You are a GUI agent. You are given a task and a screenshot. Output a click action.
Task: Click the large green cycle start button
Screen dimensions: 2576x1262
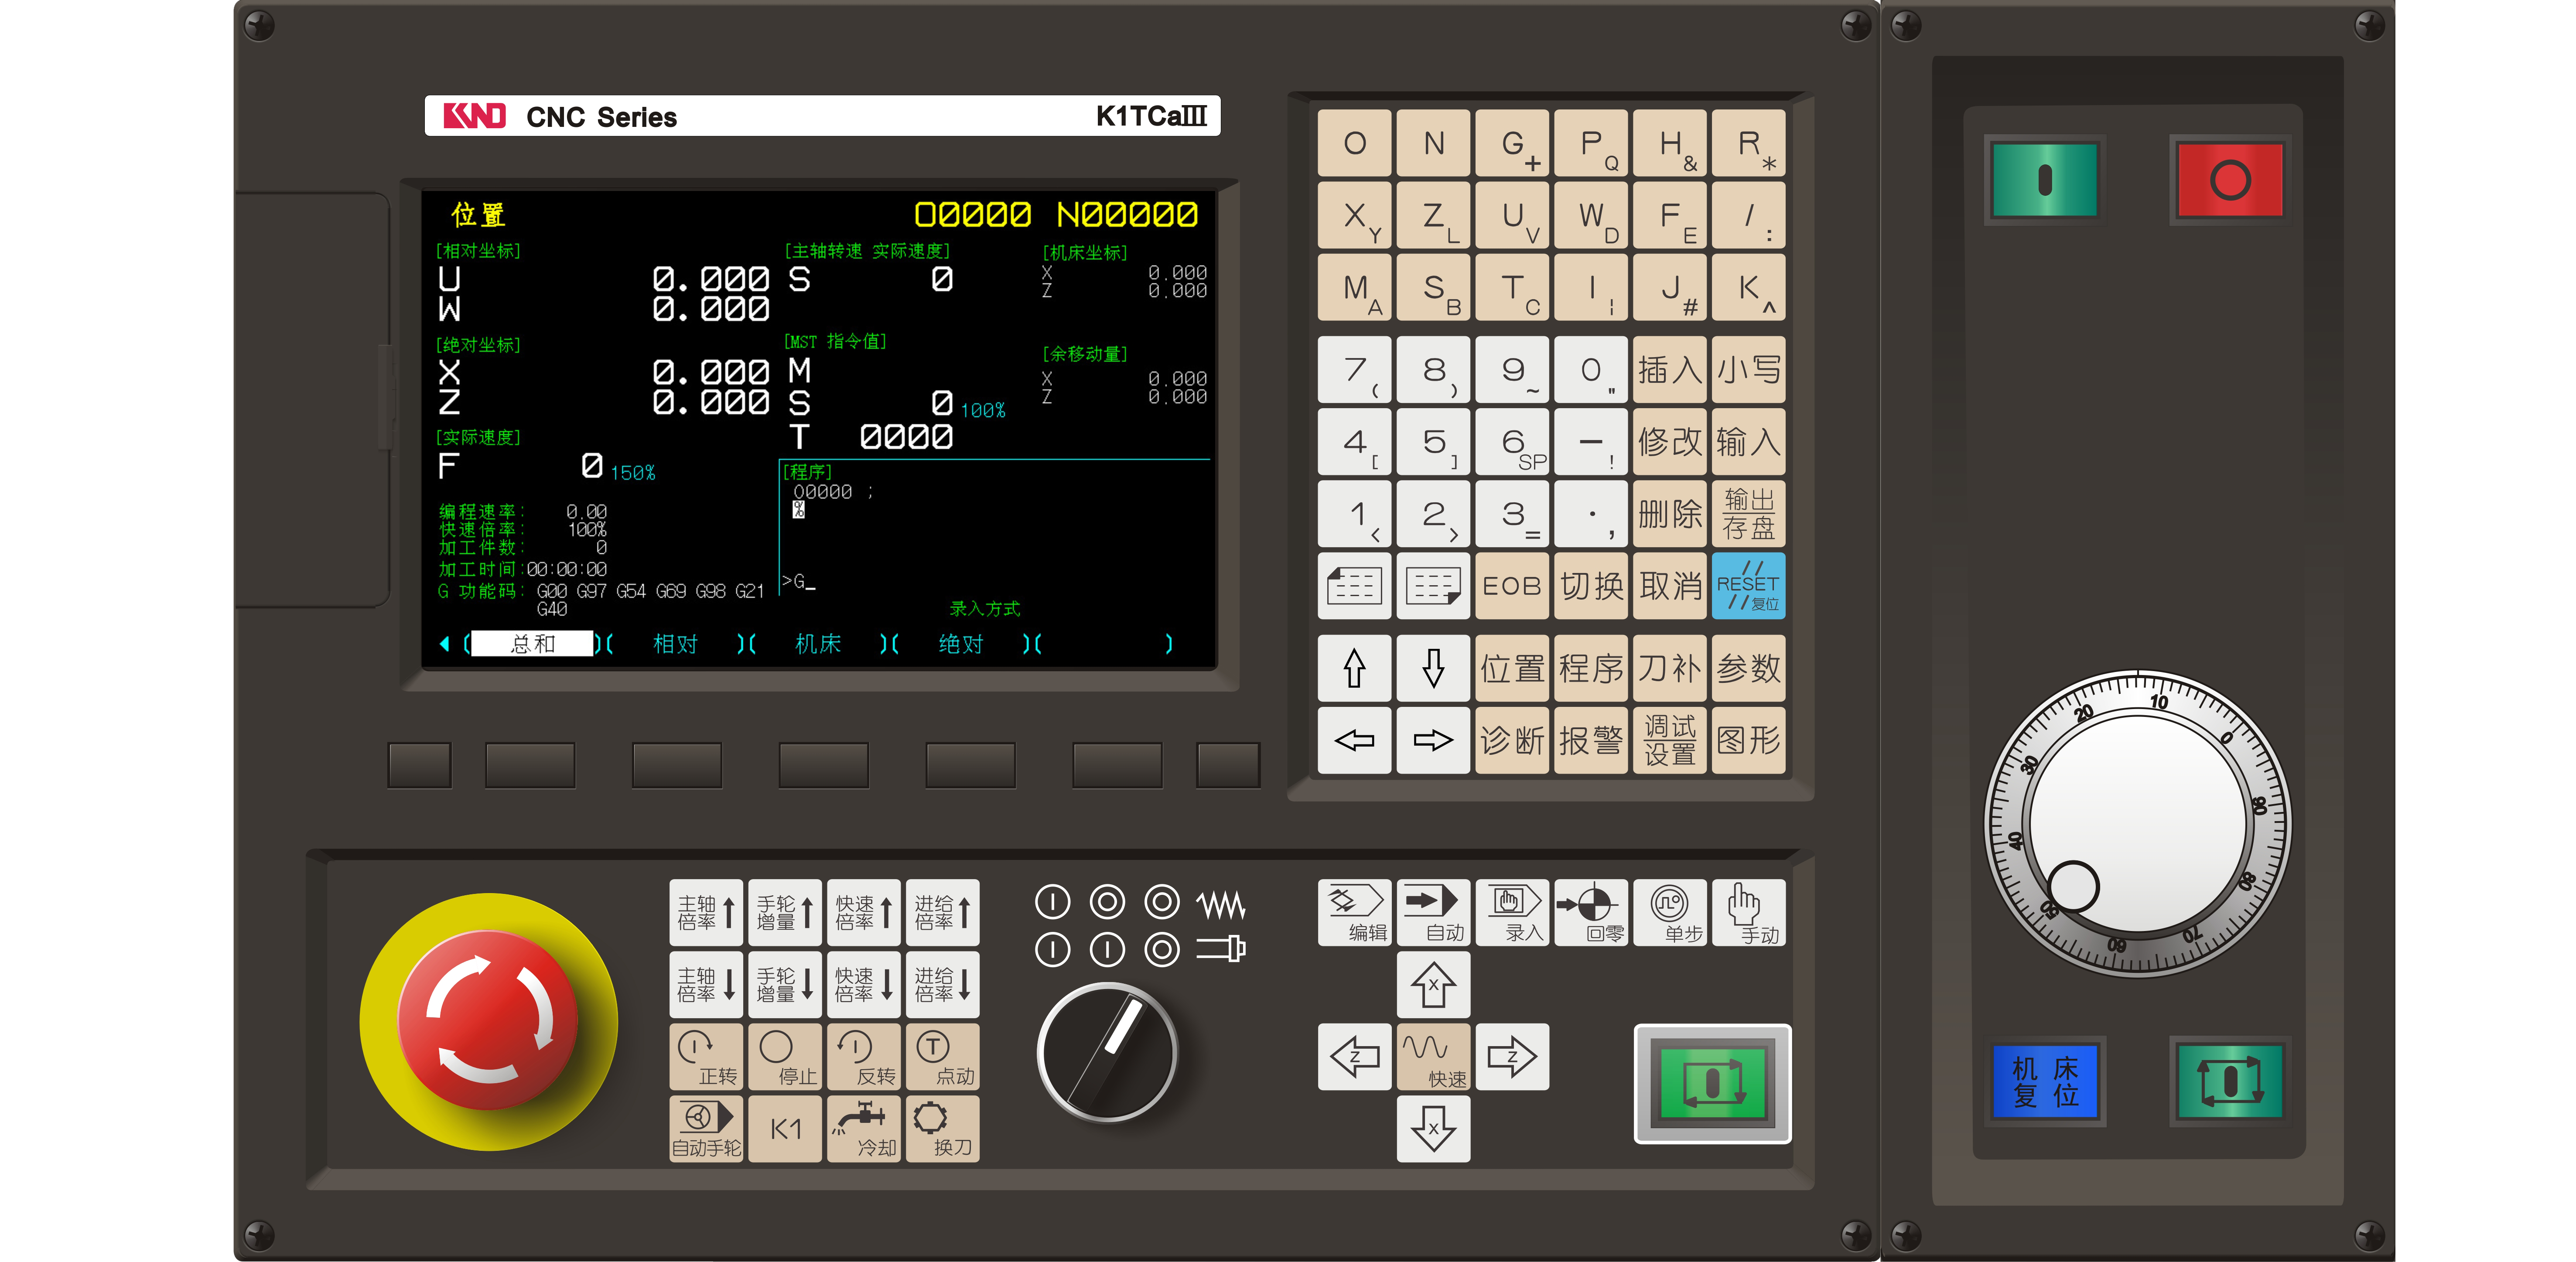1712,1083
